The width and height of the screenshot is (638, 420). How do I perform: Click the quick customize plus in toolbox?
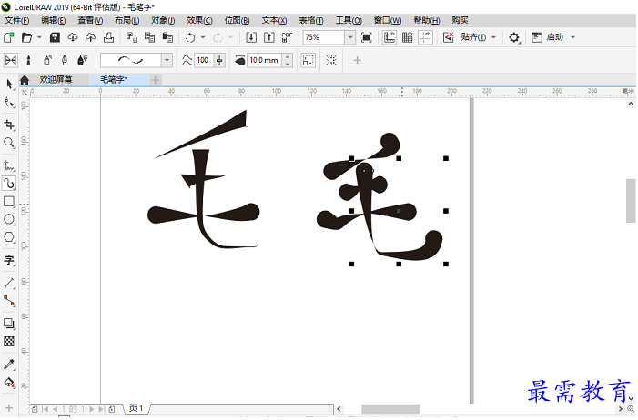click(x=9, y=408)
